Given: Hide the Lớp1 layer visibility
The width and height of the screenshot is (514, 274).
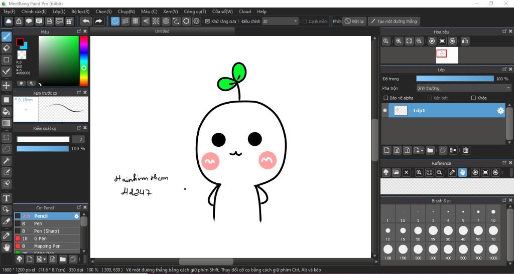Looking at the screenshot, I should (x=385, y=111).
